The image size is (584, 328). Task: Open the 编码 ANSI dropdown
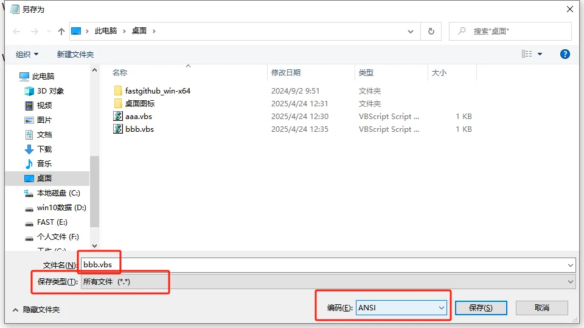[401, 308]
